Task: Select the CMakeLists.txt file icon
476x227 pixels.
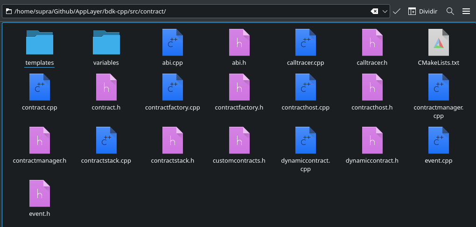Action: 438,42
